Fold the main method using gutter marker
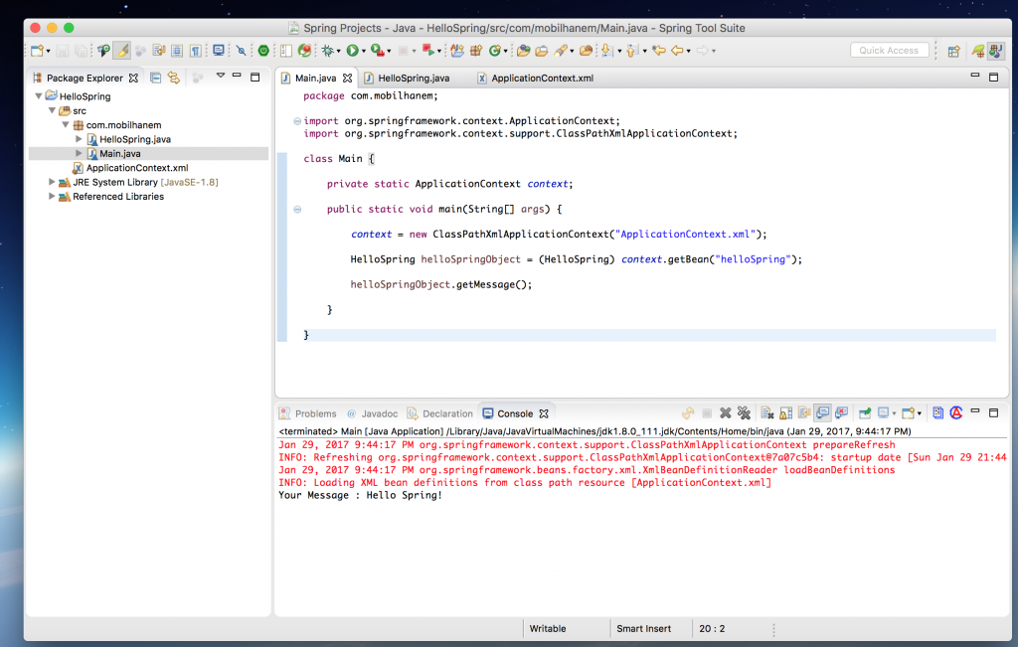 [297, 210]
